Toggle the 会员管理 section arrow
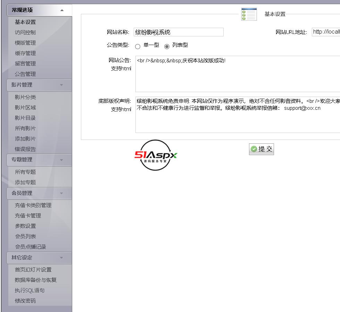Screen dimensions: 340x312 61,193
